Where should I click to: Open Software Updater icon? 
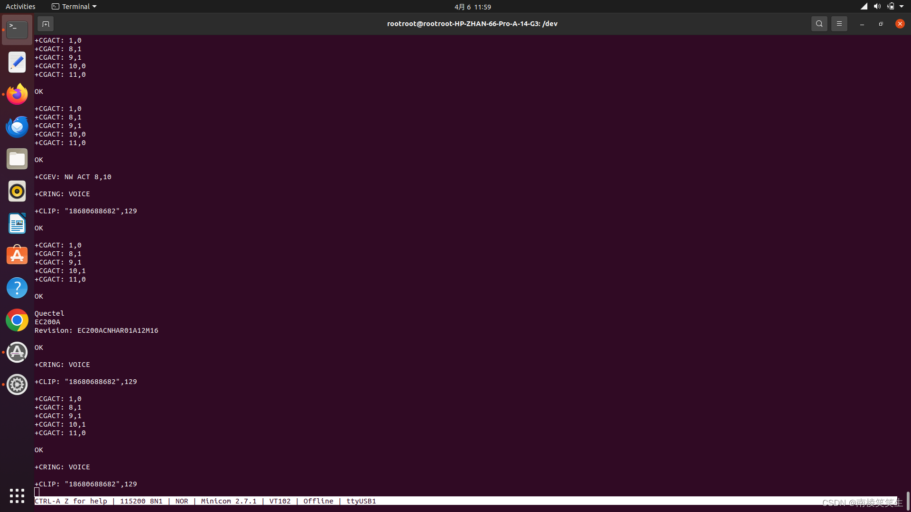click(17, 352)
